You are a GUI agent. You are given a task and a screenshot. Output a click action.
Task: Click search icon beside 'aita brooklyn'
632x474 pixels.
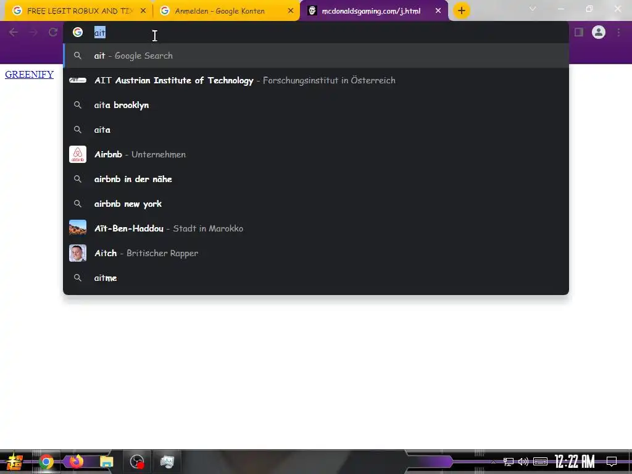tap(78, 105)
